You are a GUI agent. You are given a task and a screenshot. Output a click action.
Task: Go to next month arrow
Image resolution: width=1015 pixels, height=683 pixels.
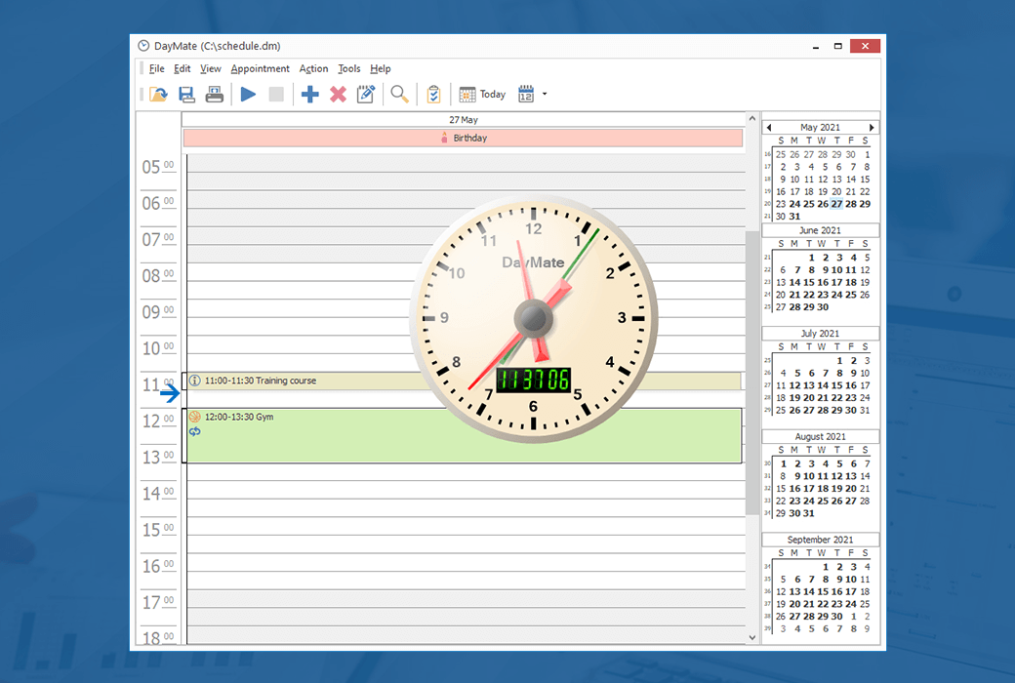872,128
